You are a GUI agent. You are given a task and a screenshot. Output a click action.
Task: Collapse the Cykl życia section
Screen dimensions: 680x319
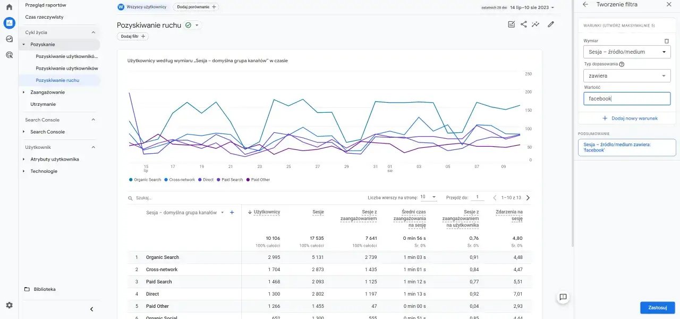coord(93,32)
